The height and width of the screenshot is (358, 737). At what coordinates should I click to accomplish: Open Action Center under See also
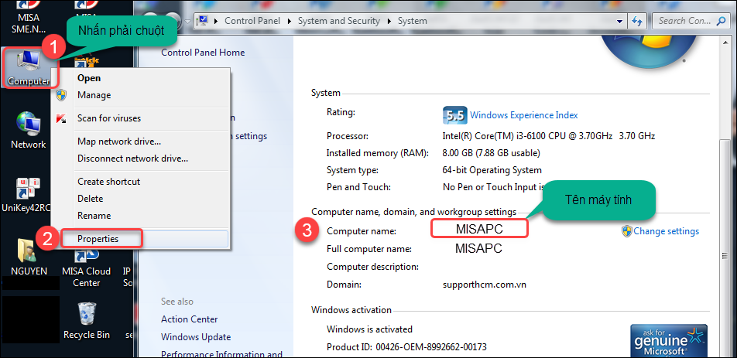point(190,319)
